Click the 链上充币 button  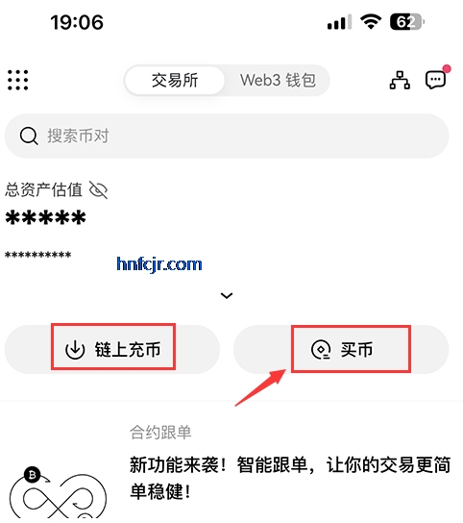click(x=112, y=349)
